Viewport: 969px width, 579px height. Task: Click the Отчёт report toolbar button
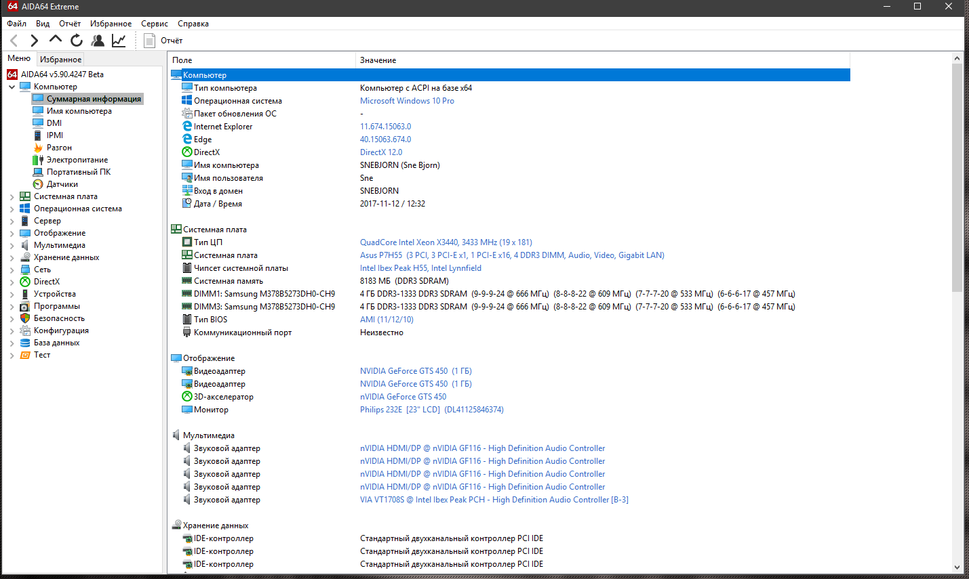[163, 41]
